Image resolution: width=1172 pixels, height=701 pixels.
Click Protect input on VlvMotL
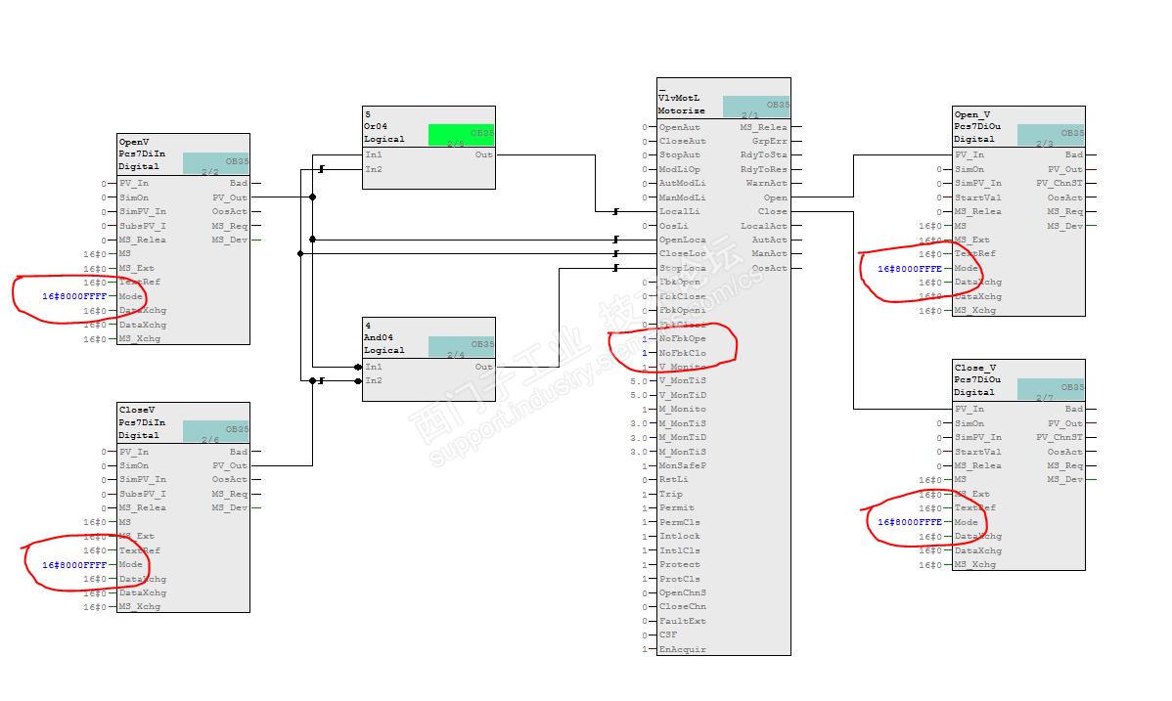click(x=680, y=564)
